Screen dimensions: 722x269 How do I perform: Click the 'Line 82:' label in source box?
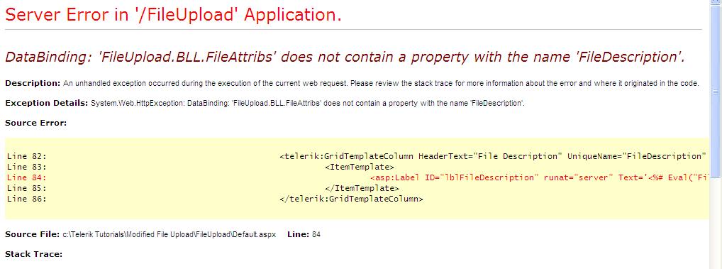coord(27,156)
